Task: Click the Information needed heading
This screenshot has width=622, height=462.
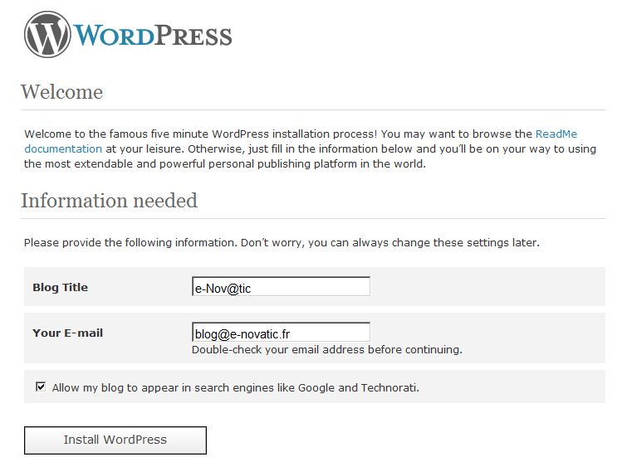Action: pos(109,201)
